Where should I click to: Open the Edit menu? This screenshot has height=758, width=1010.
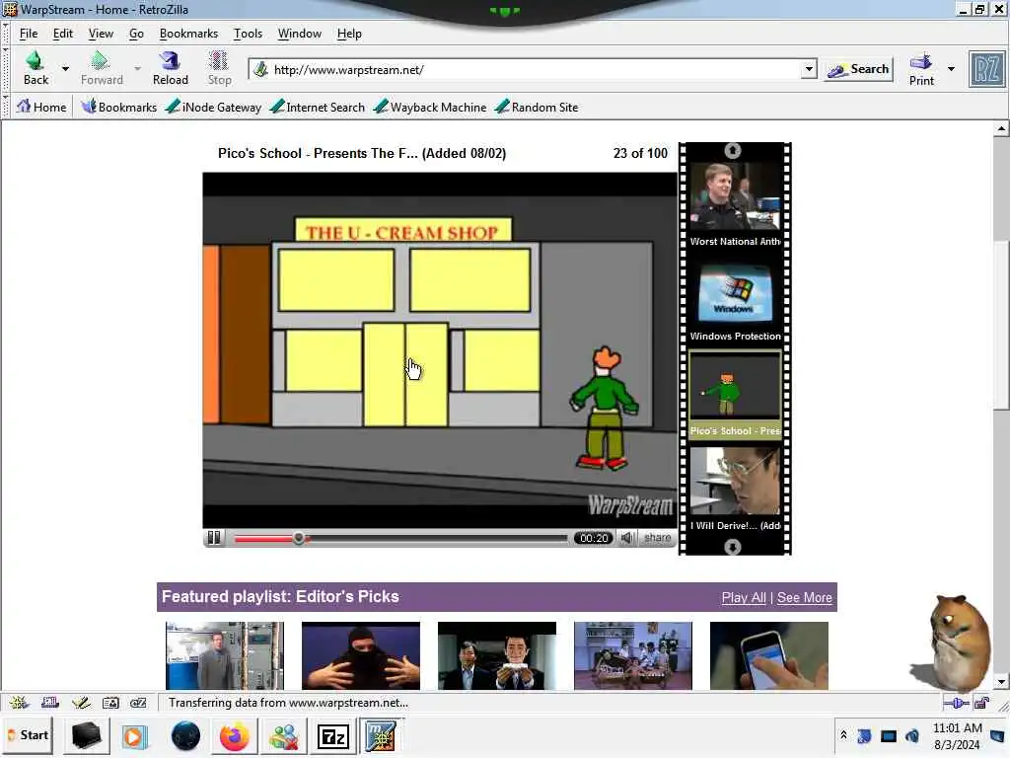62,34
